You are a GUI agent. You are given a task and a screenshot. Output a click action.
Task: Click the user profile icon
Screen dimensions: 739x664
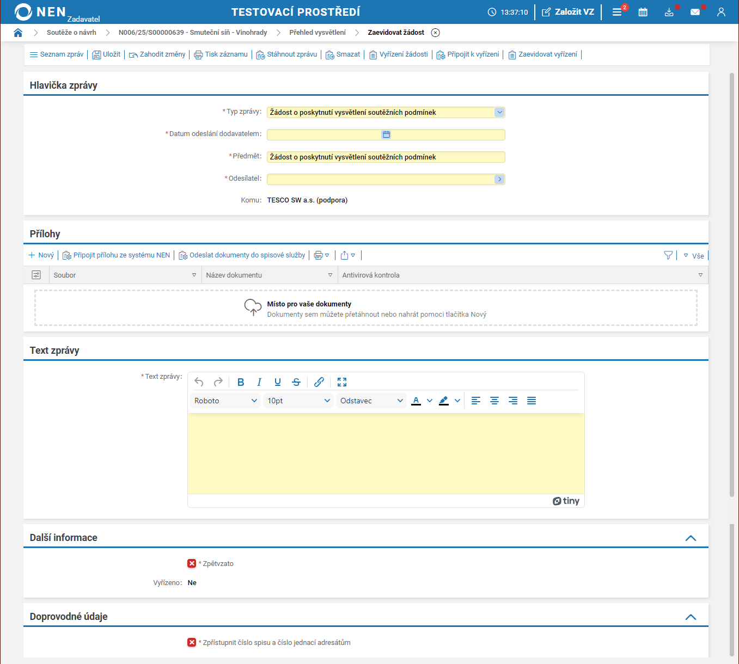click(x=721, y=12)
